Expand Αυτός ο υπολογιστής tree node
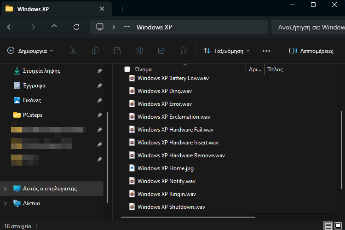345x230 pixels. pos(5,189)
